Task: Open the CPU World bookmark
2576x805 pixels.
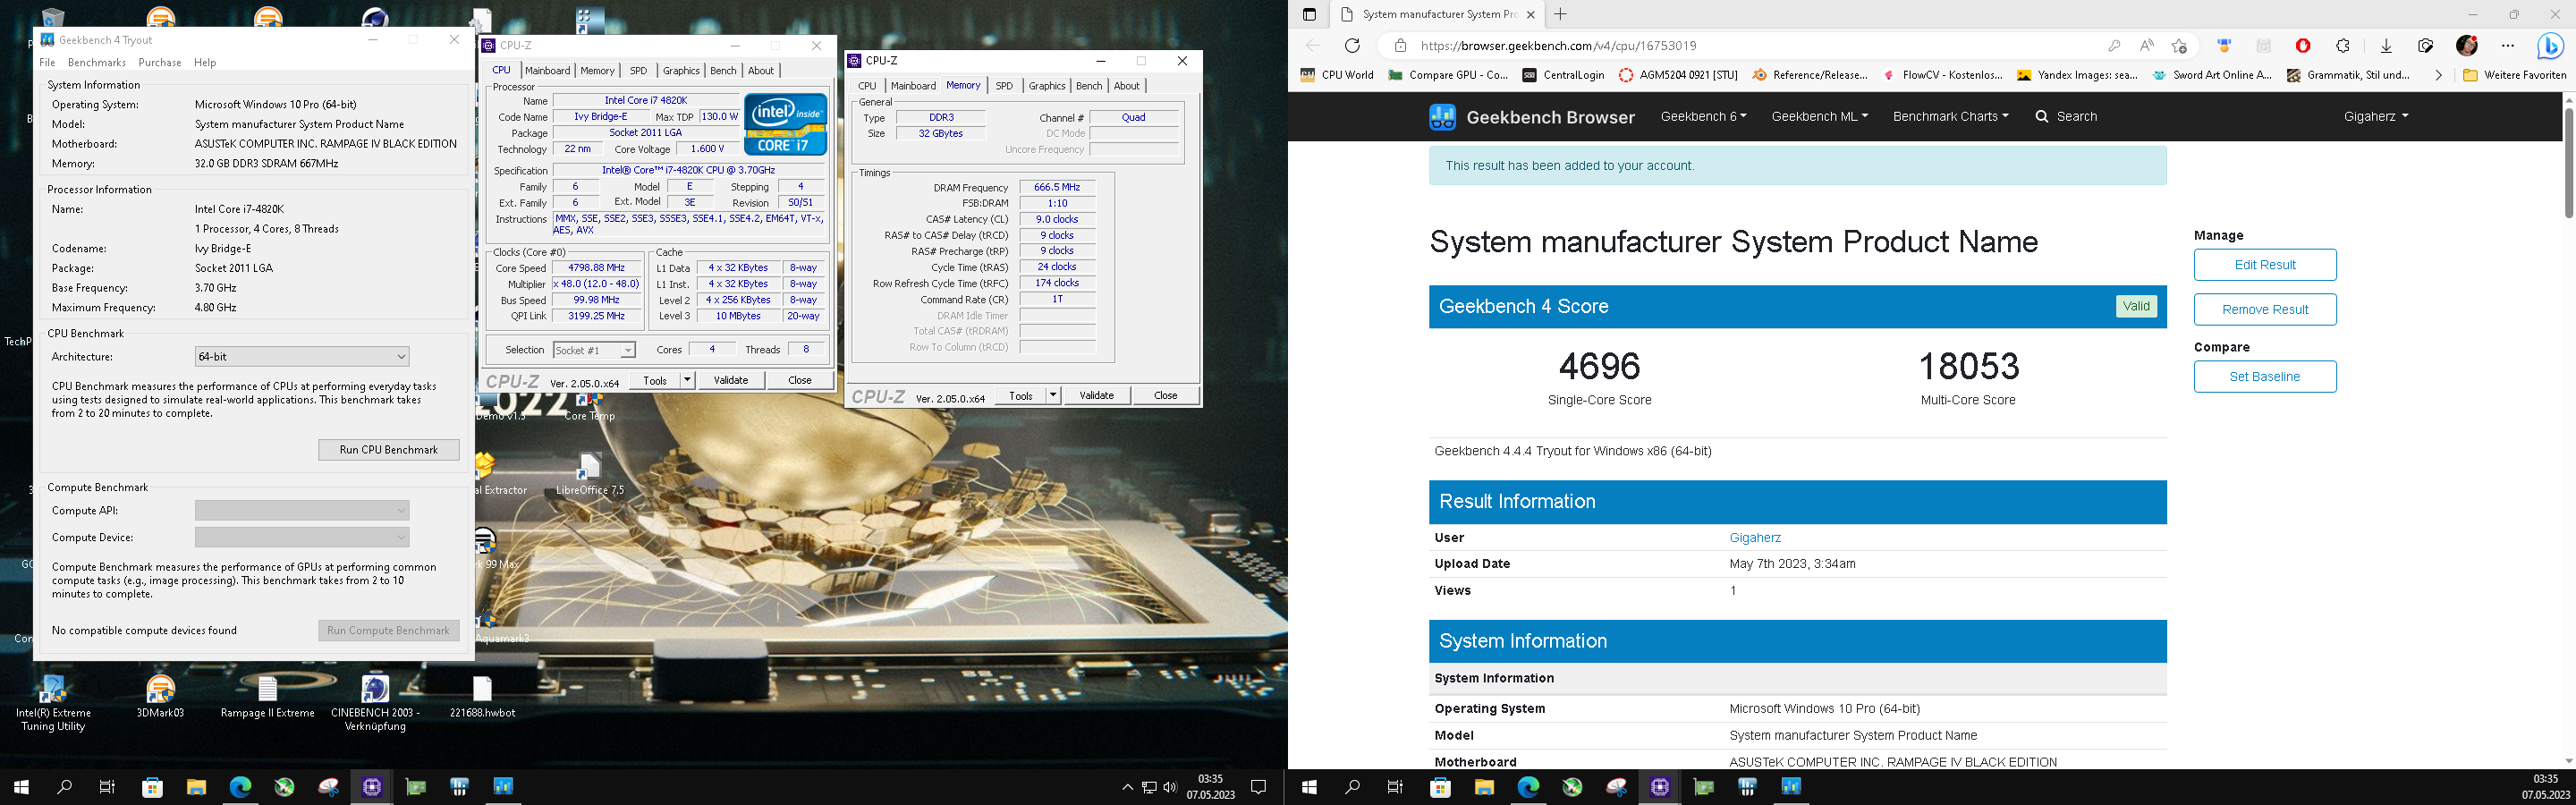Action: click(x=1337, y=75)
